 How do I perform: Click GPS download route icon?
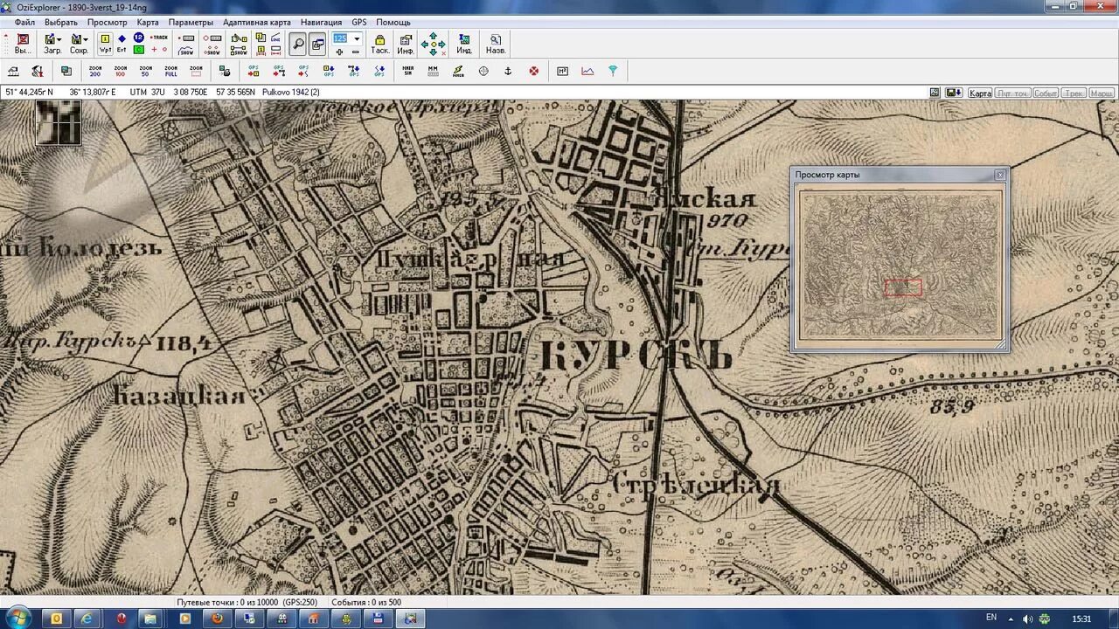coord(354,71)
